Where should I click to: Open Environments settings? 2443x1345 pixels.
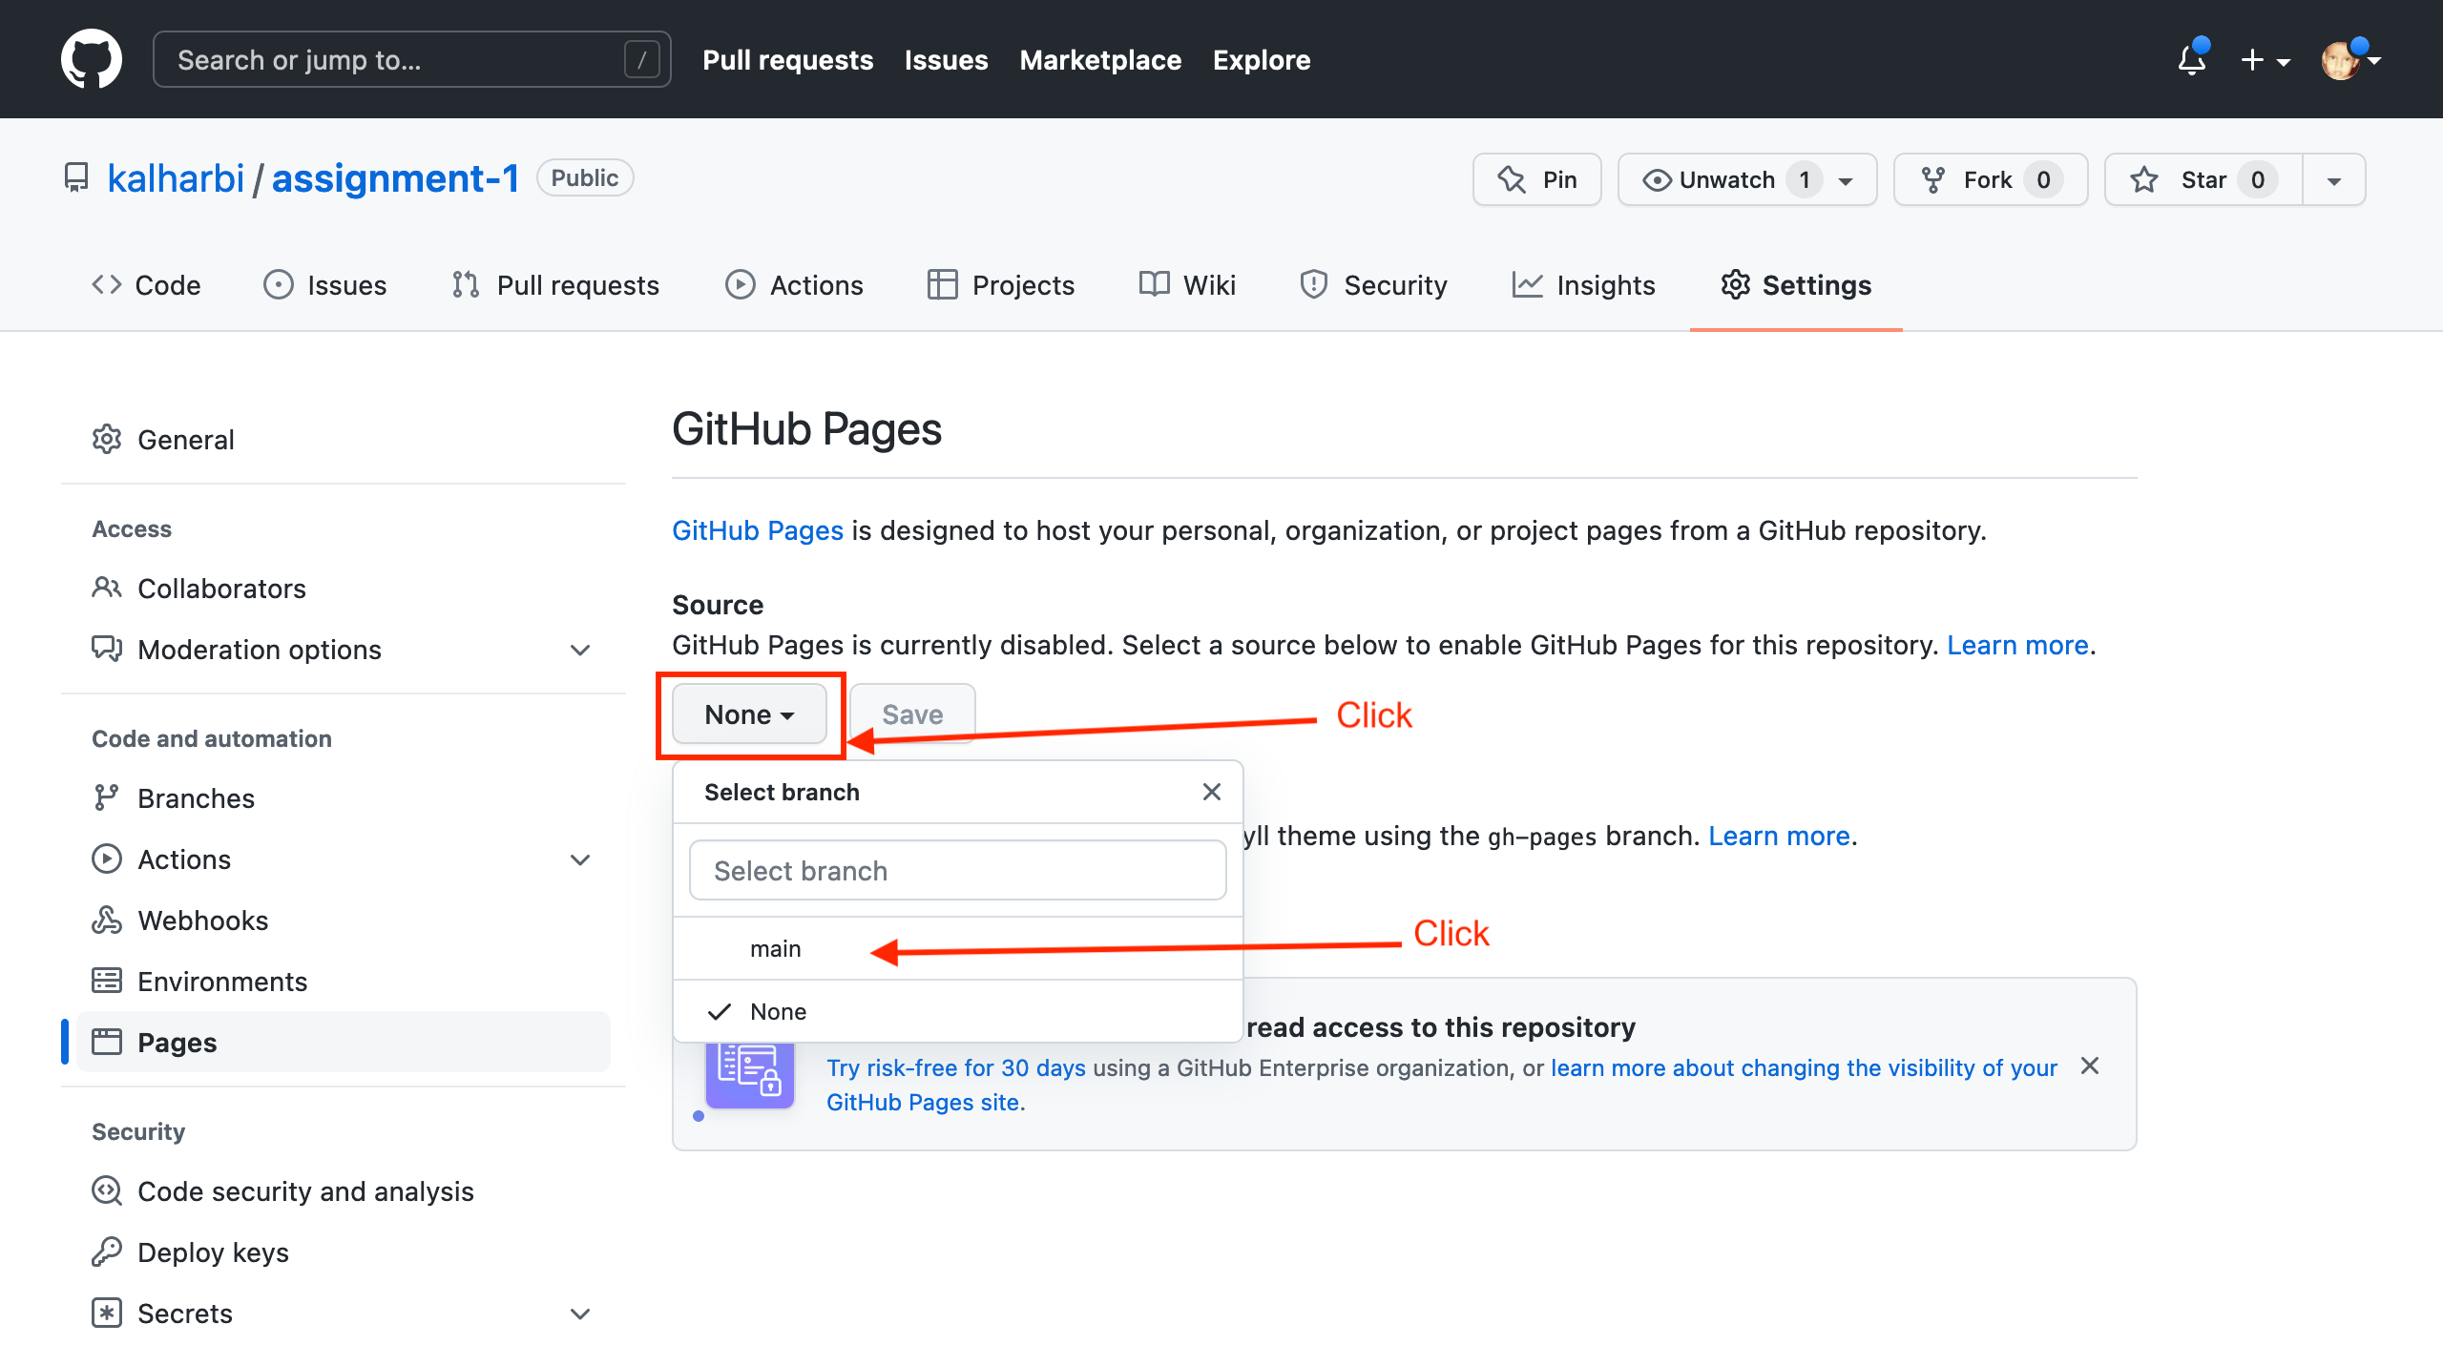pos(344,982)
